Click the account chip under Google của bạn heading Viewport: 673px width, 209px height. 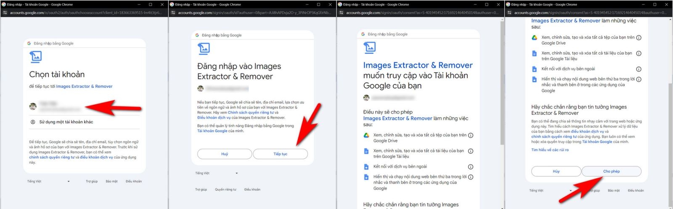(389, 98)
